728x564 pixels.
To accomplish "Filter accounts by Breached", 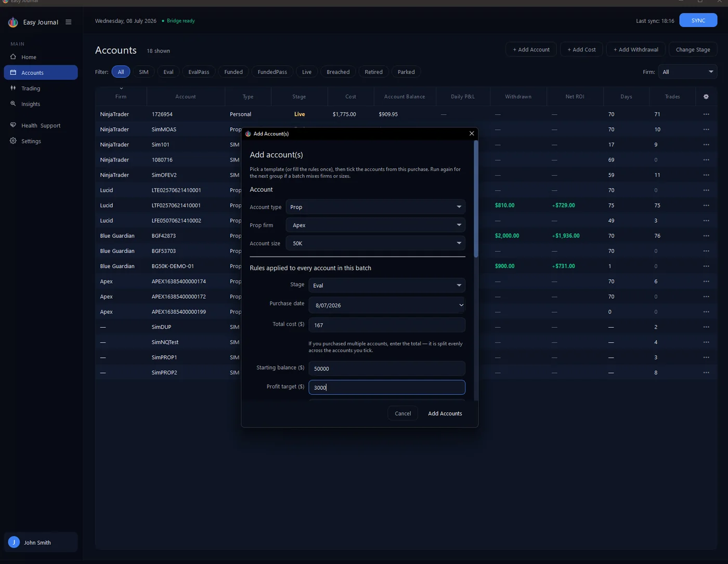I will pos(338,72).
